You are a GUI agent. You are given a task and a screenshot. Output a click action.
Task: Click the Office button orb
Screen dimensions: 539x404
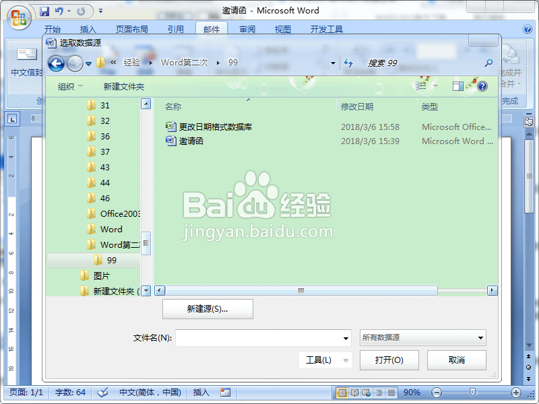tap(19, 18)
